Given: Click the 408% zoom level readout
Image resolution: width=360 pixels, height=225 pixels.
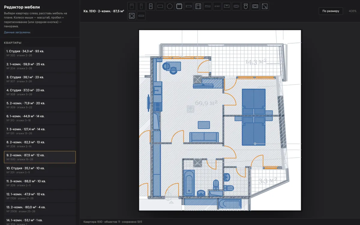Looking at the screenshot, I should click(x=352, y=11).
